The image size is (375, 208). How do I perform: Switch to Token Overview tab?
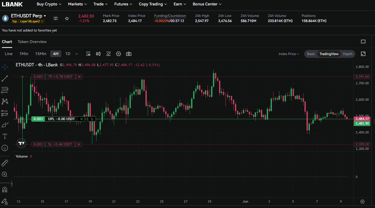(32, 42)
